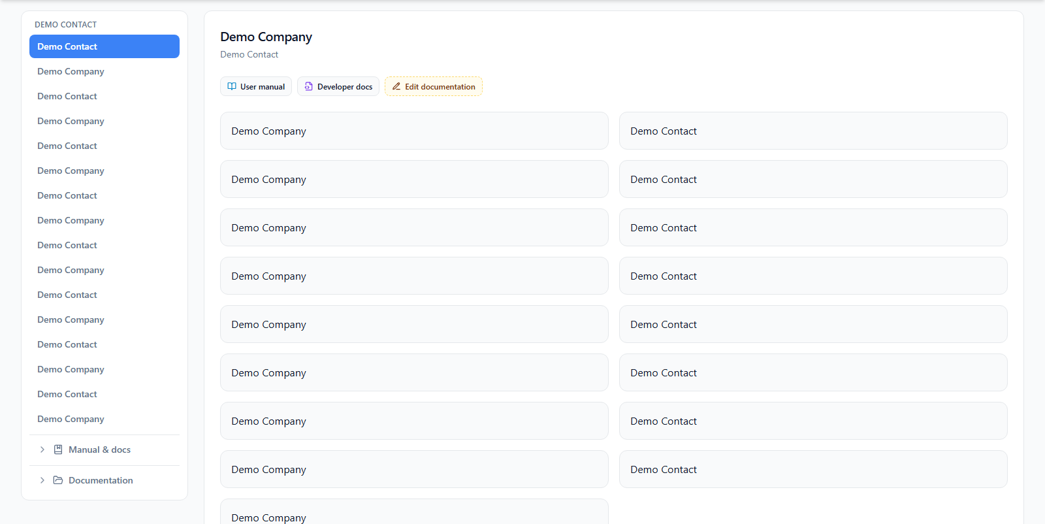This screenshot has height=524, width=1045.
Task: Click the book icon on User manual
Action: [232, 86]
